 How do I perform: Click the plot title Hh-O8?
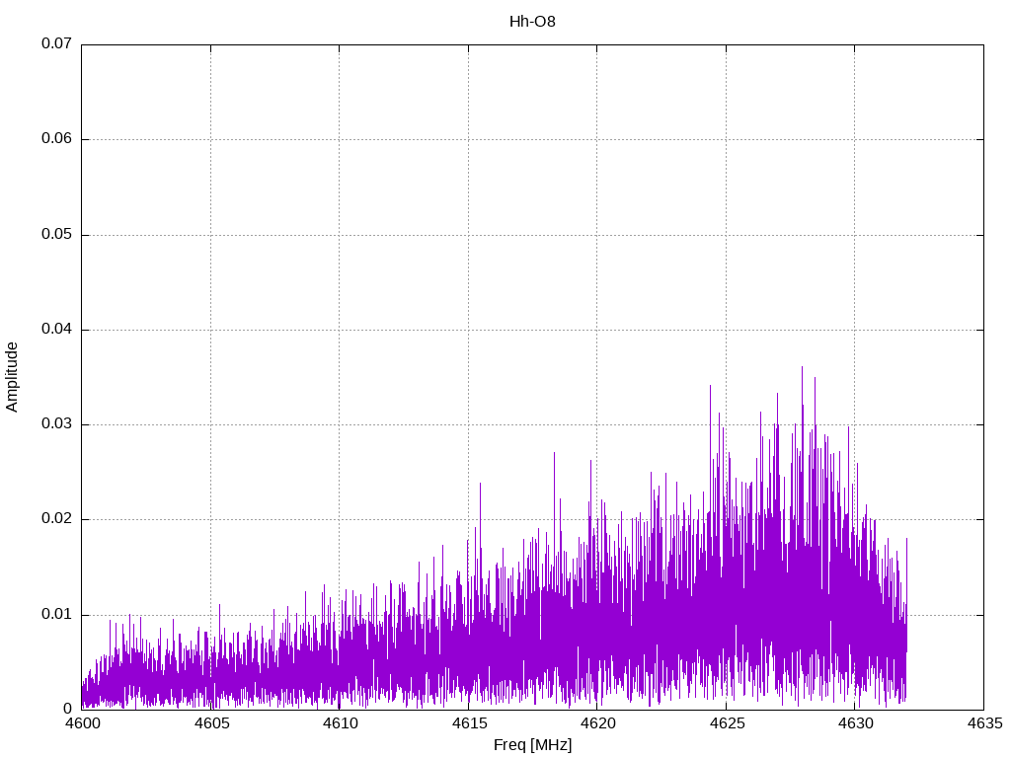point(532,21)
